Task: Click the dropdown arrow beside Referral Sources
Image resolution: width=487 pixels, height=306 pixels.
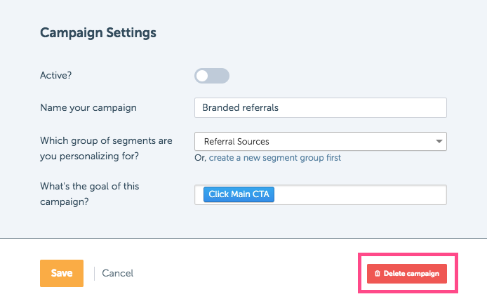Action: click(439, 141)
